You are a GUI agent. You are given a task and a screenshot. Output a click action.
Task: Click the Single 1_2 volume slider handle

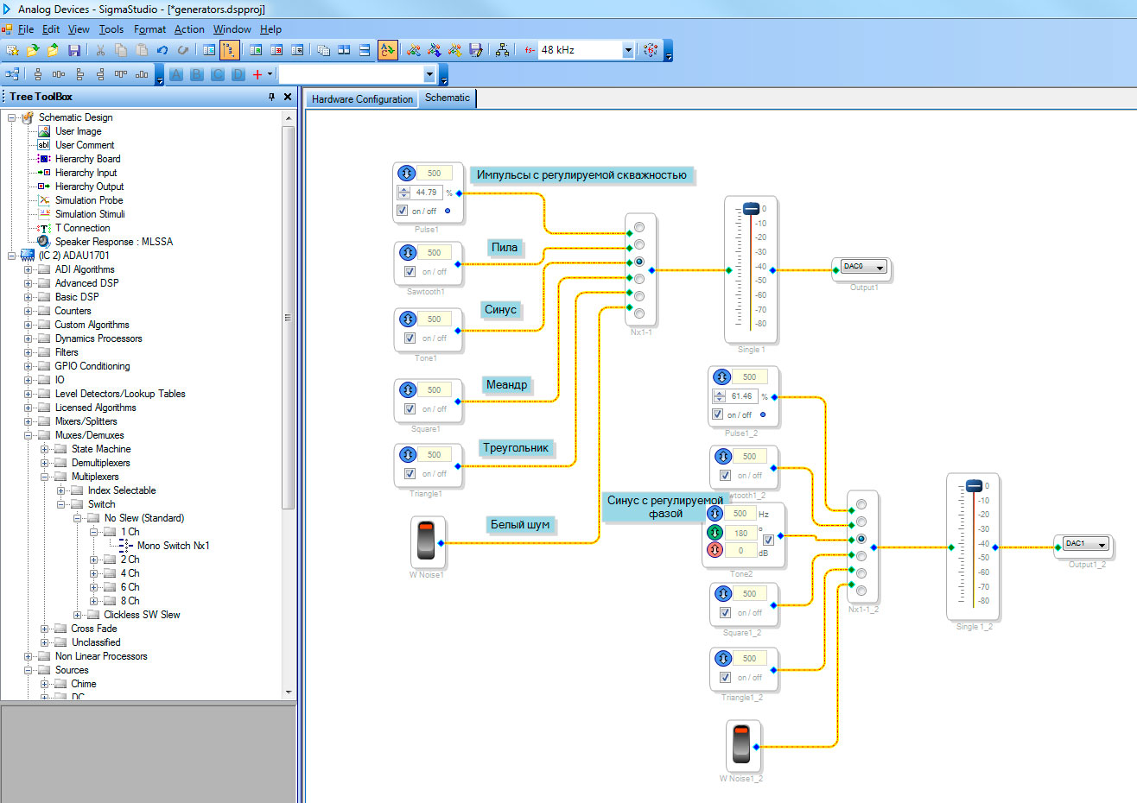point(974,485)
